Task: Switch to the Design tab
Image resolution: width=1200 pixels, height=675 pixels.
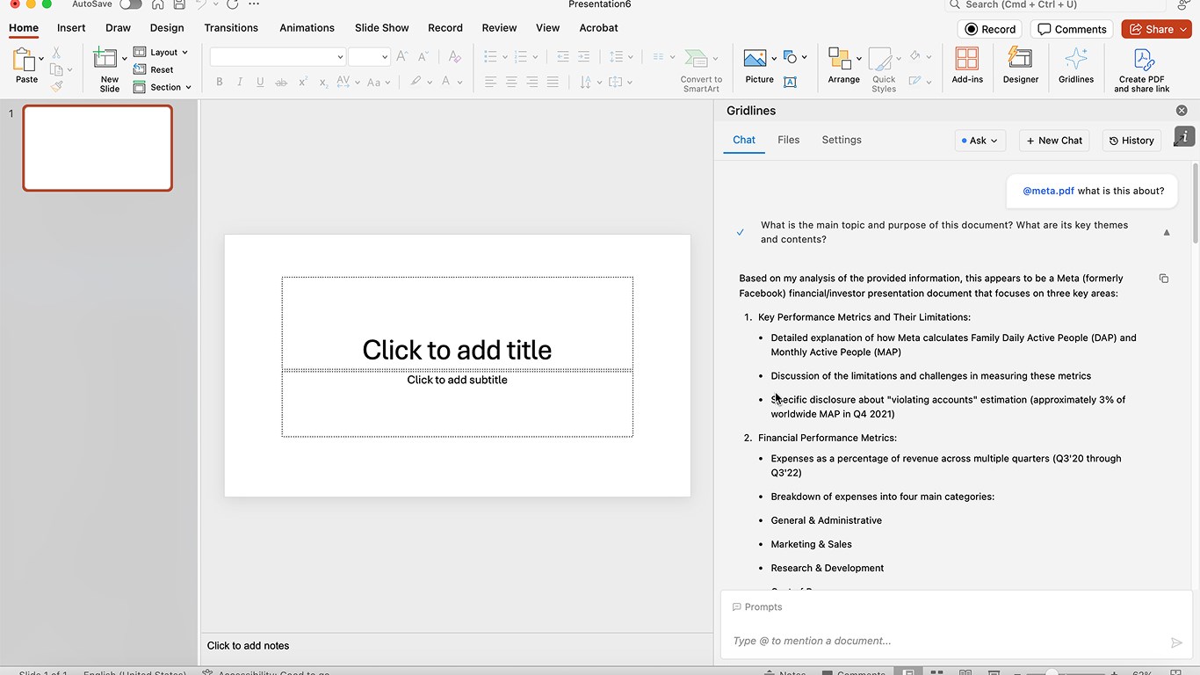Action: [x=167, y=28]
